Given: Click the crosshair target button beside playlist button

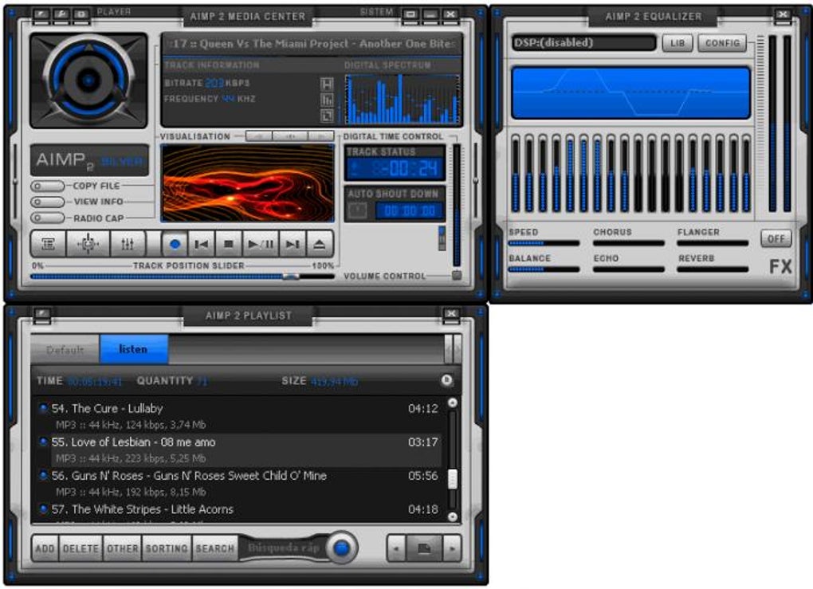Looking at the screenshot, I should pos(88,244).
